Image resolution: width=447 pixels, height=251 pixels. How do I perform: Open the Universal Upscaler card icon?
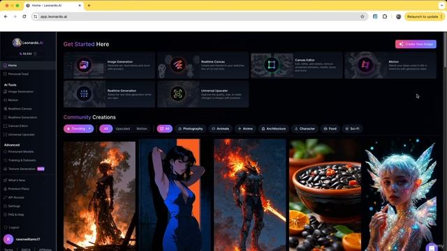[178, 93]
